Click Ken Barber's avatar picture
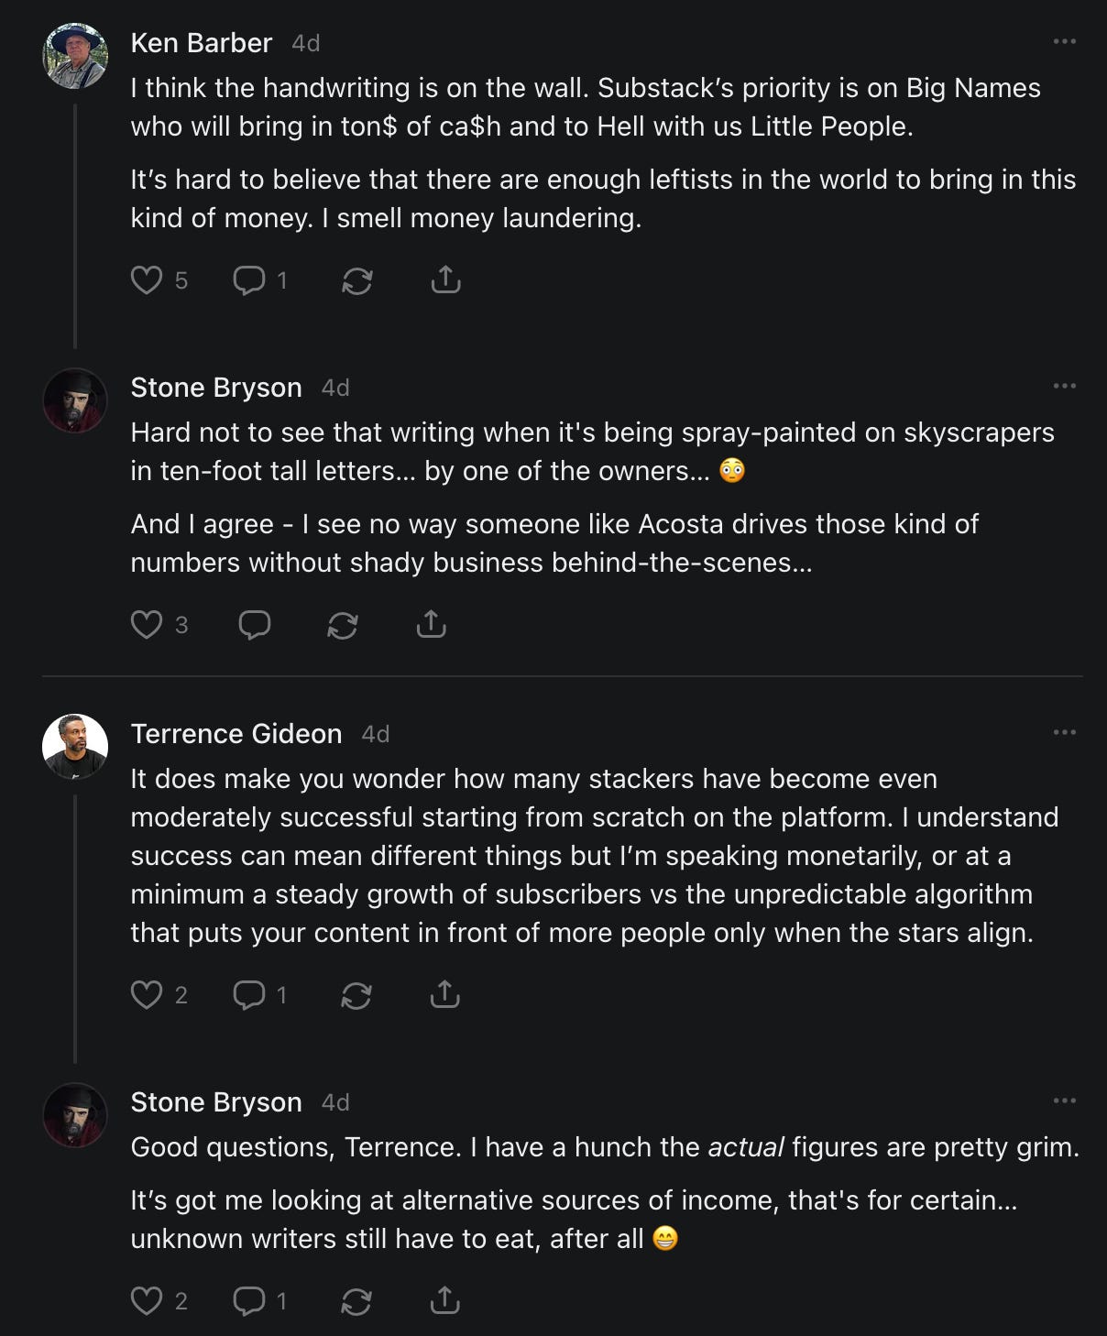The image size is (1107, 1336). (x=75, y=56)
